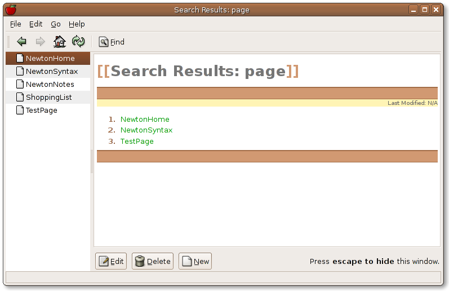Open the File menu
Screen dimensions: 449x291
coord(15,24)
